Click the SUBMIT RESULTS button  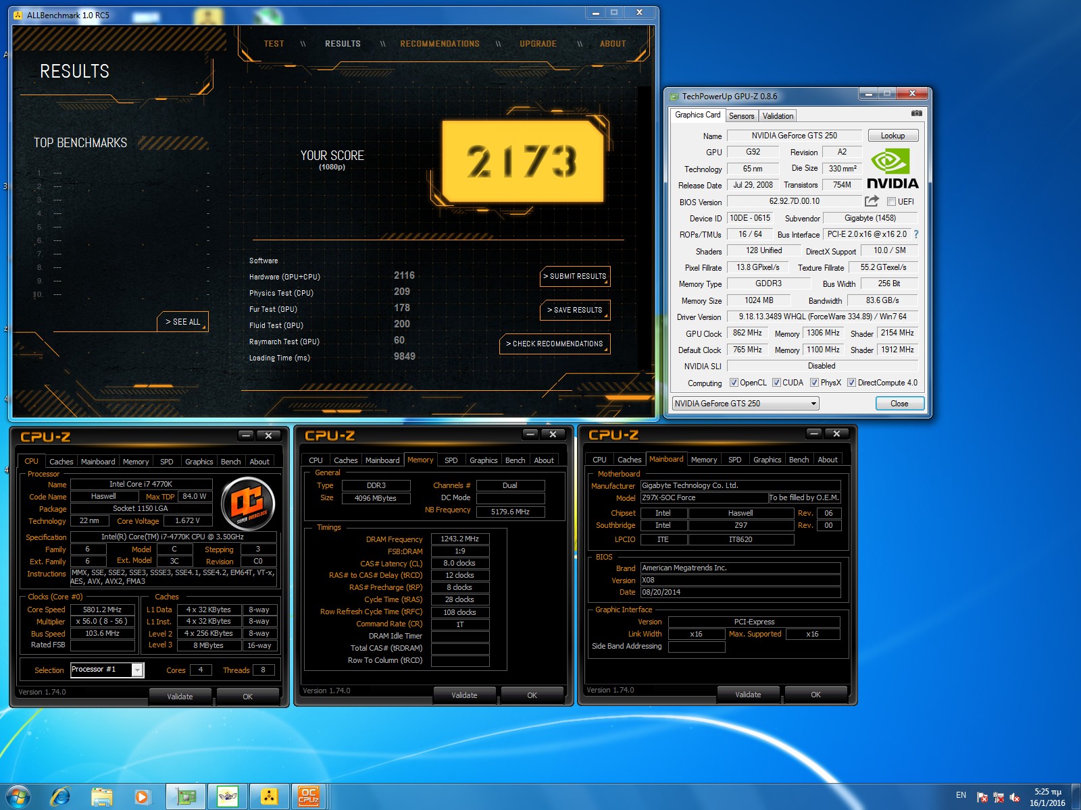click(575, 276)
